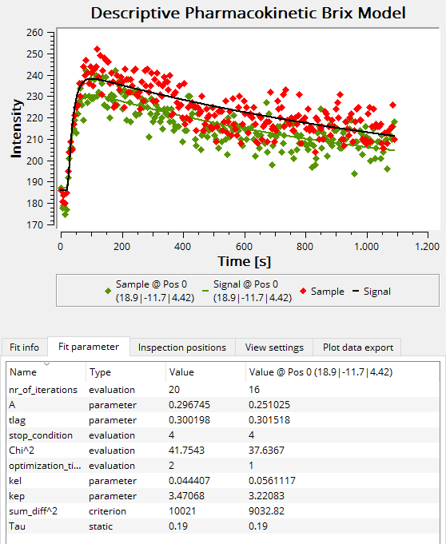Select the nr_of_iterations row
Viewport: 446px width, 544px height.
click(223, 390)
